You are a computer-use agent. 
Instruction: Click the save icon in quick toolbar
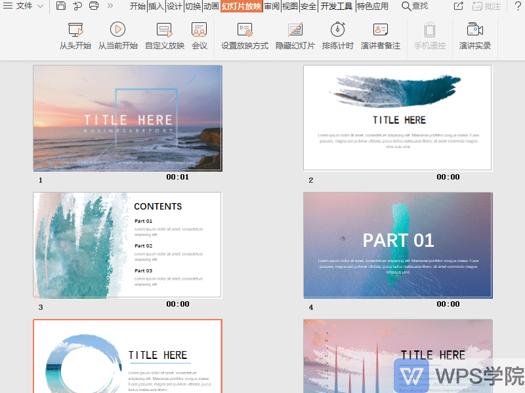pos(61,6)
